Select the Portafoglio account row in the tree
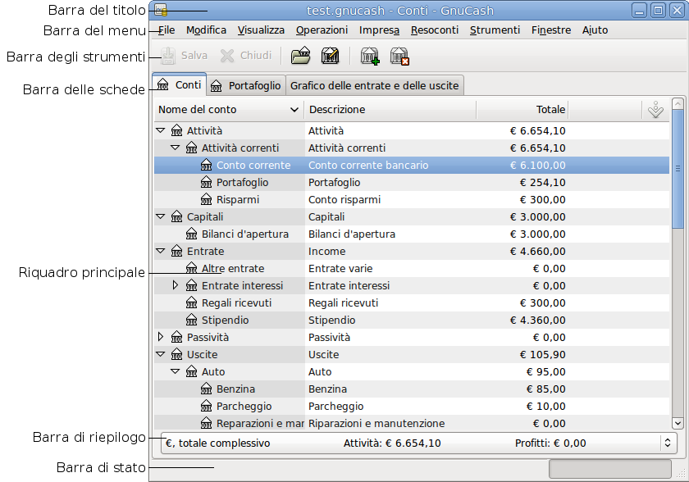 click(411, 182)
